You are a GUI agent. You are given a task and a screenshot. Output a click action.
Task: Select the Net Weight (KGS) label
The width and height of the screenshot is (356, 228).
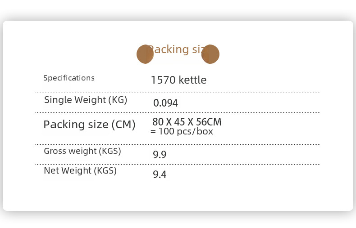80,171
